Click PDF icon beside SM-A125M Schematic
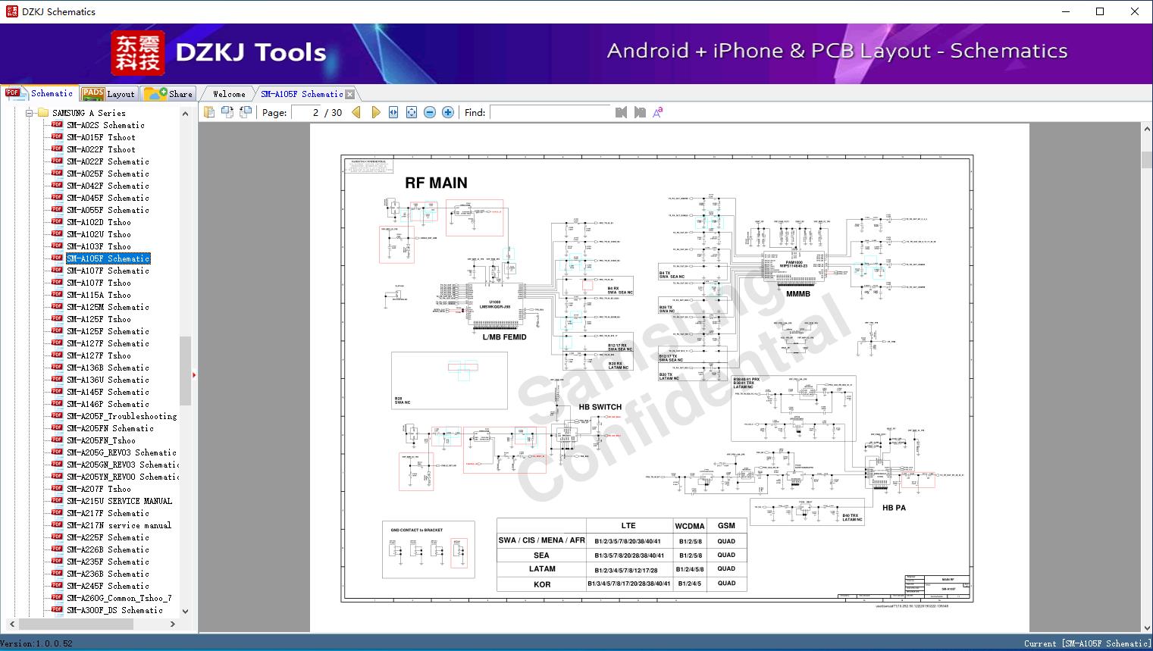The width and height of the screenshot is (1153, 651). point(57,307)
